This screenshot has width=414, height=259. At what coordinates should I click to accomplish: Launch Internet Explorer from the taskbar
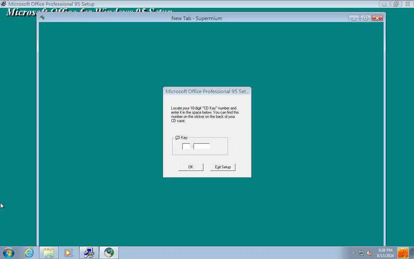point(29,253)
